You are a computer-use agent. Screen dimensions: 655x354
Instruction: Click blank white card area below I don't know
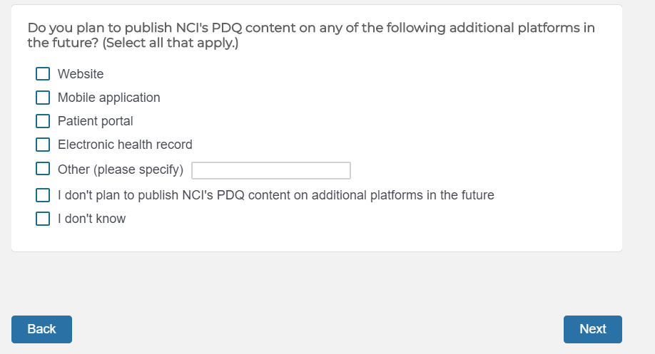[x=314, y=239]
